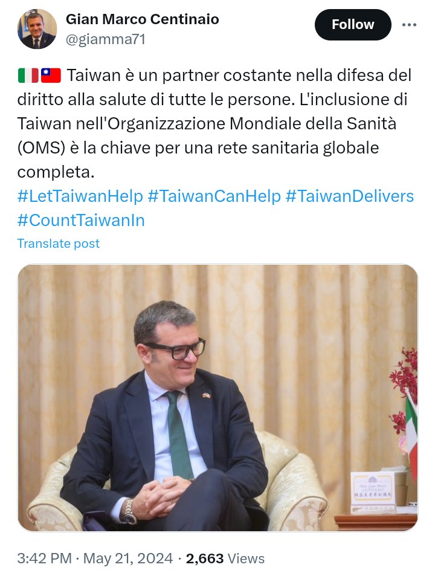Open the attached photo of the seated man
The image size is (435, 579).
tap(217, 398)
